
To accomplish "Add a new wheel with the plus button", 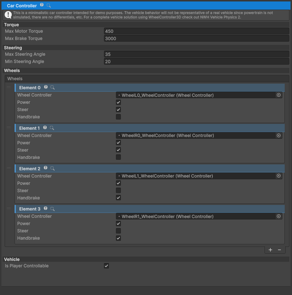I will [270, 250].
